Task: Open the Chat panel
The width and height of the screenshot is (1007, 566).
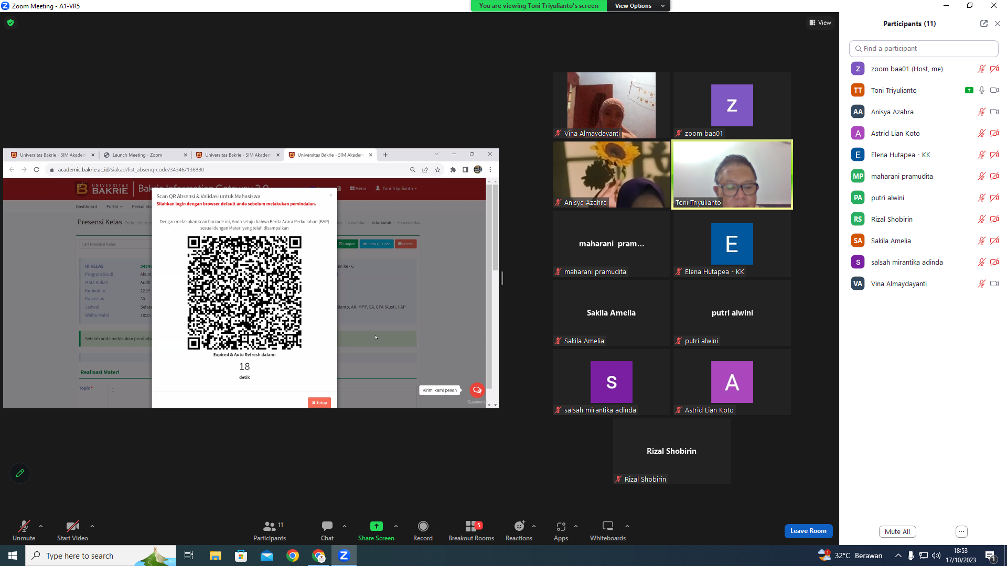Action: [x=327, y=530]
